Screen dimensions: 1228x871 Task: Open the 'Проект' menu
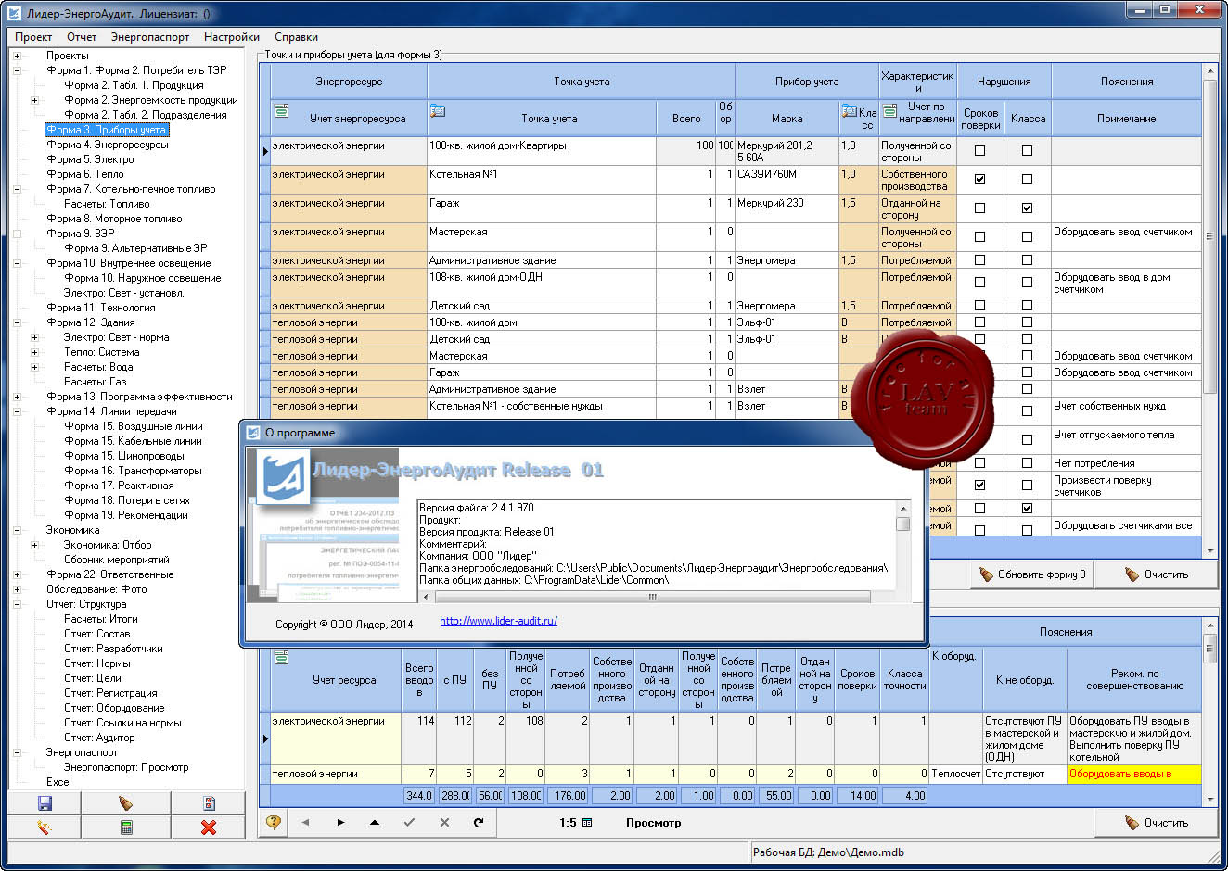click(33, 37)
